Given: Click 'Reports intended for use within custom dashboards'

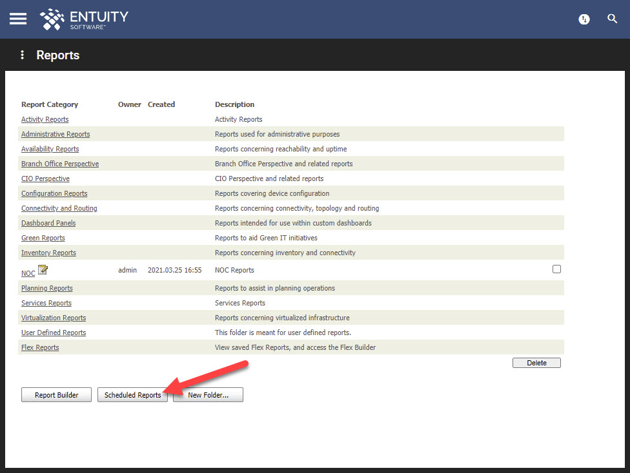Looking at the screenshot, I should (293, 223).
